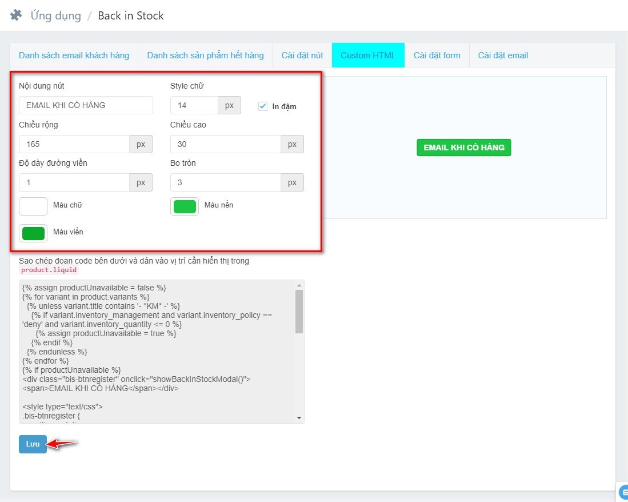The width and height of the screenshot is (628, 502).
Task: Switch to Cài đặt nút tab
Action: pos(302,55)
